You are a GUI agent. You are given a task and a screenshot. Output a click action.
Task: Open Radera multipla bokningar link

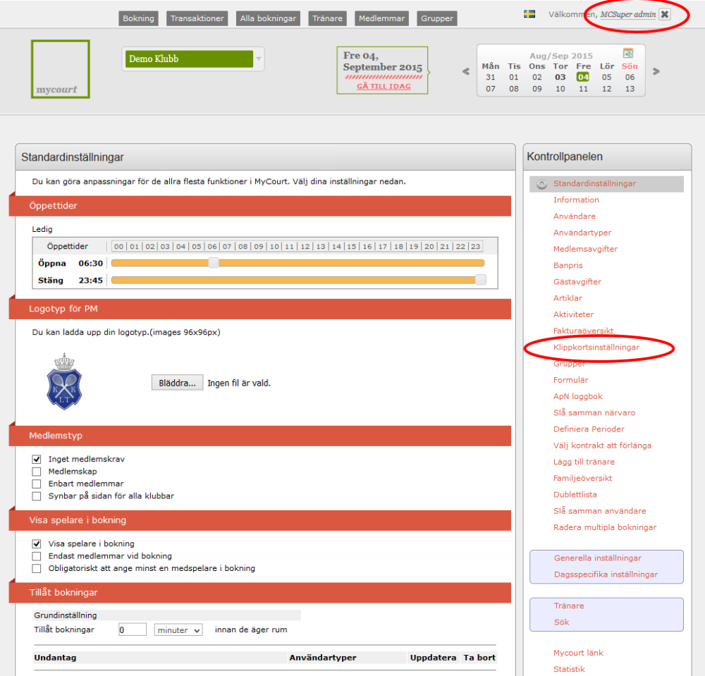(x=605, y=527)
